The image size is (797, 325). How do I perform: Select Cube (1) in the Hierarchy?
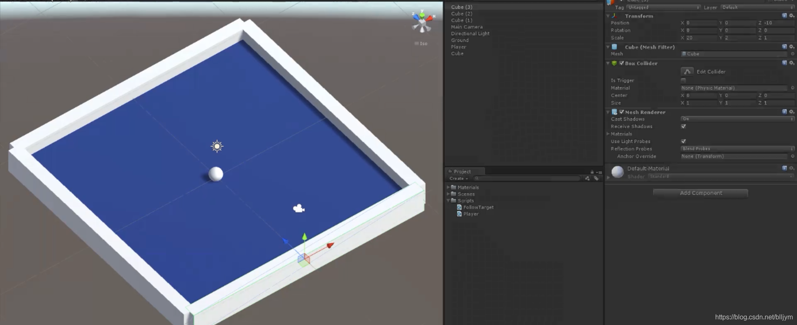462,20
